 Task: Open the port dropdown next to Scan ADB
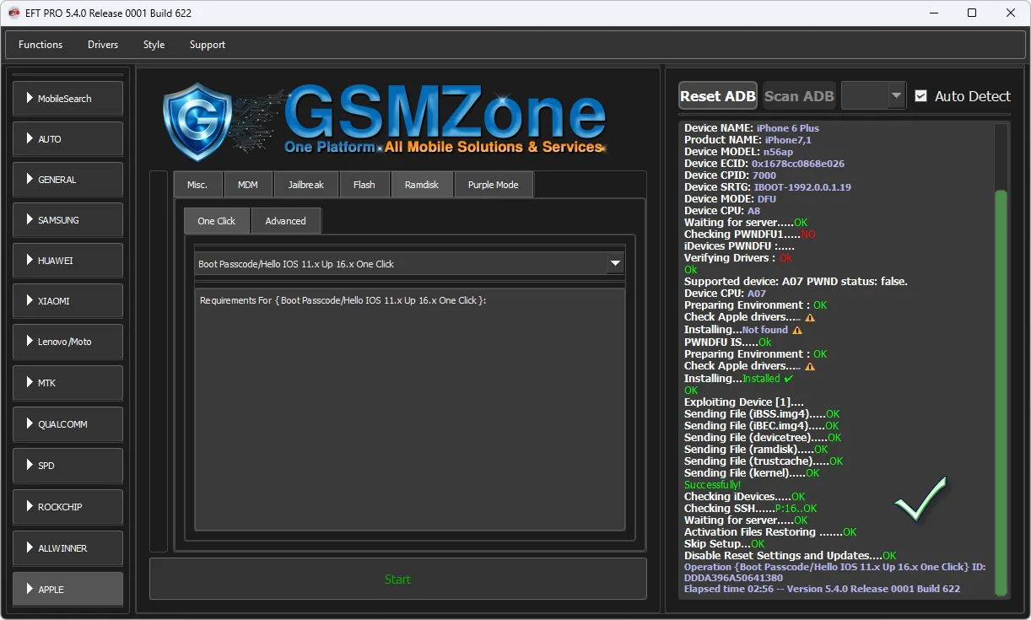click(895, 96)
